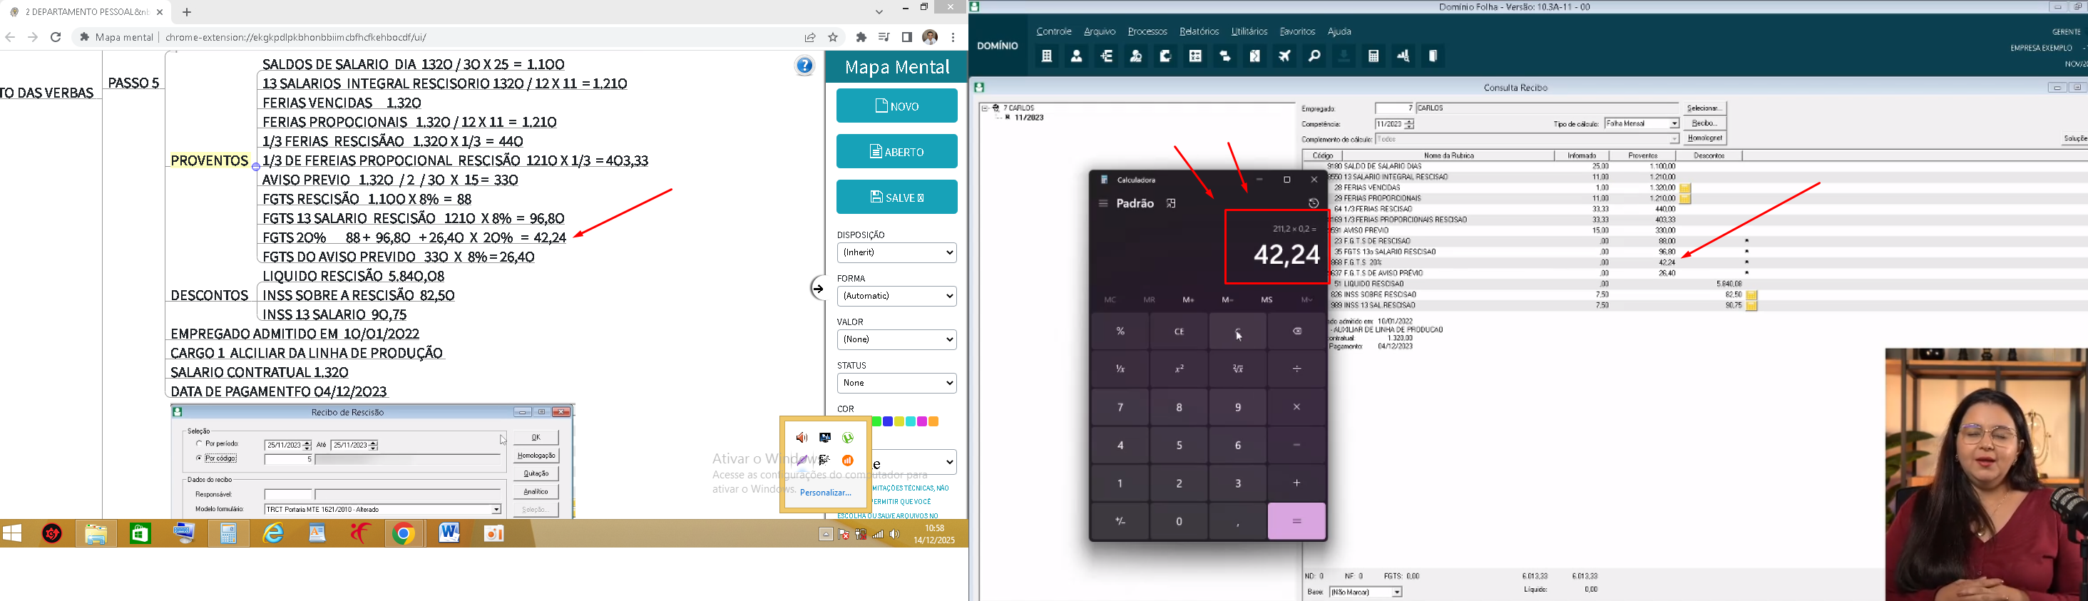Pick the magenta color swatch under COR
The height and width of the screenshot is (601, 2088).
click(921, 422)
